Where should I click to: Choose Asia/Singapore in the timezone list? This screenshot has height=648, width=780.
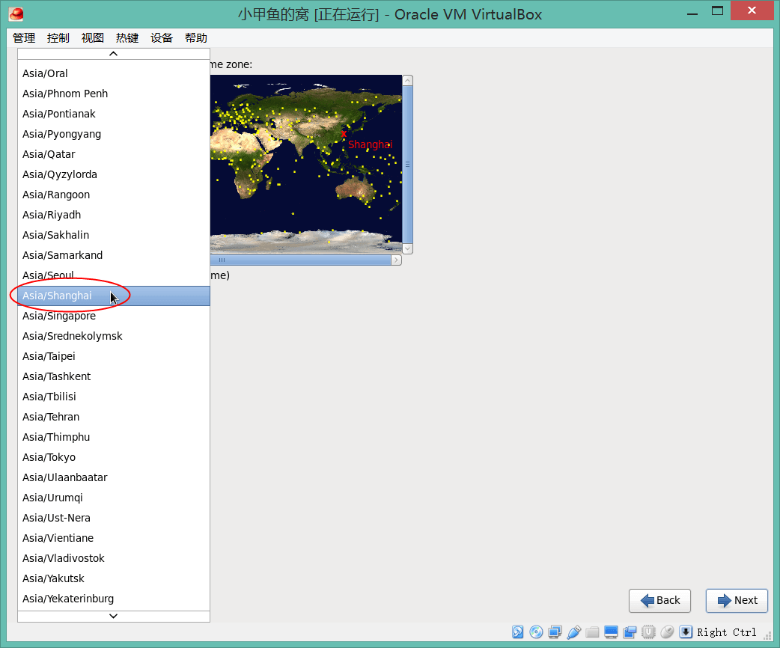point(58,316)
